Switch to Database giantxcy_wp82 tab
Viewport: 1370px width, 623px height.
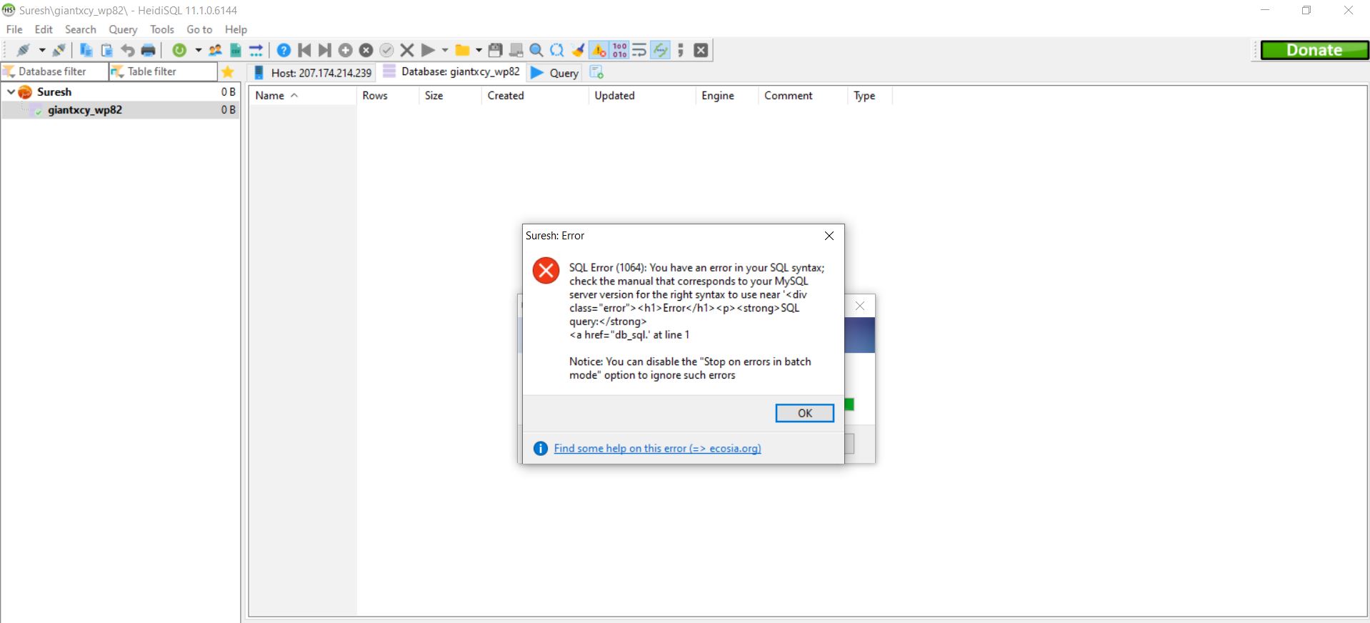(x=451, y=71)
